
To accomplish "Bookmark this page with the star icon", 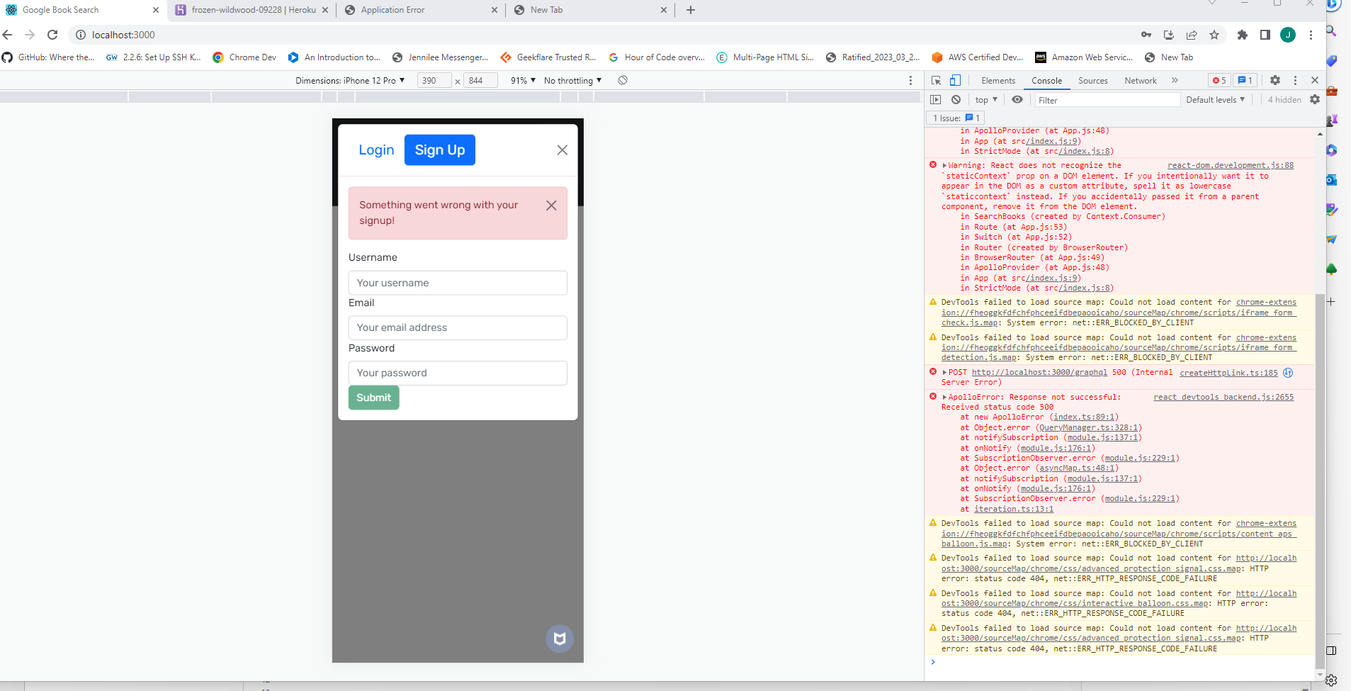I will pyautogui.click(x=1215, y=35).
